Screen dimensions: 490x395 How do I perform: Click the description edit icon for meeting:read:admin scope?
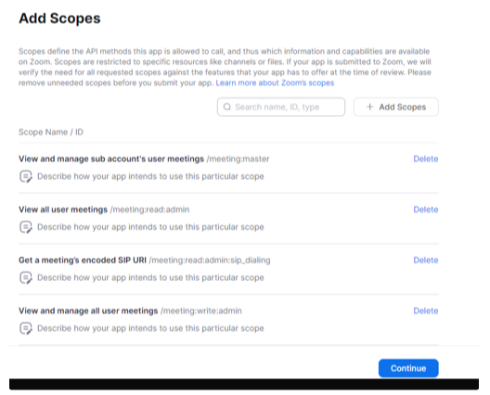click(26, 227)
